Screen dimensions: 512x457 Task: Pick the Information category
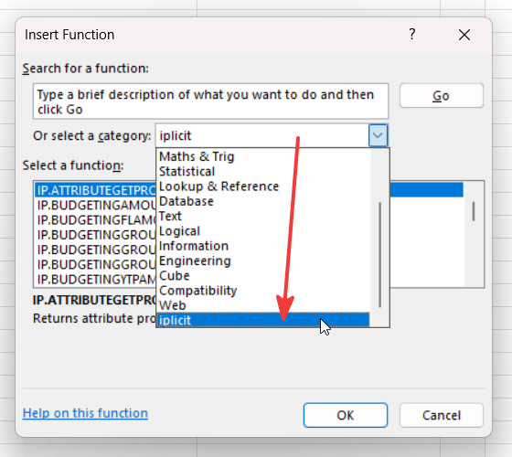click(194, 246)
